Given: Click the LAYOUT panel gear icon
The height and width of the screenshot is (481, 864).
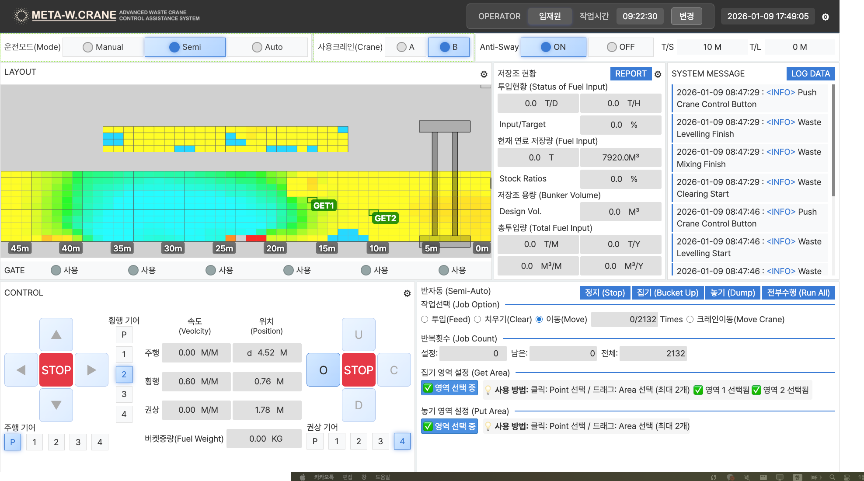Looking at the screenshot, I should (484, 74).
